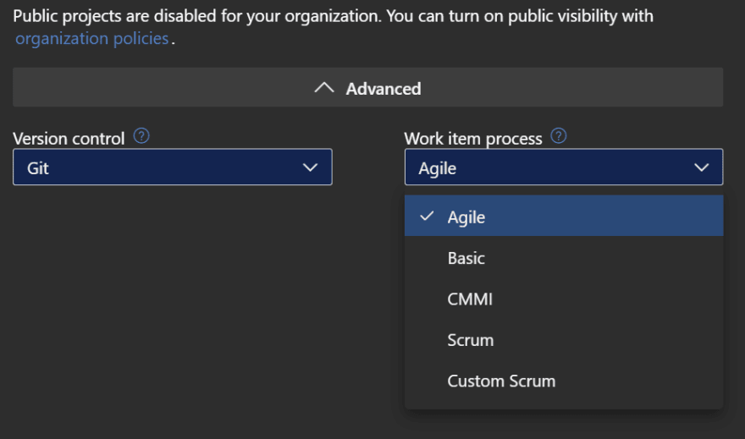Click the chevron arrow in Git dropdown
The width and height of the screenshot is (745, 439).
pos(310,167)
